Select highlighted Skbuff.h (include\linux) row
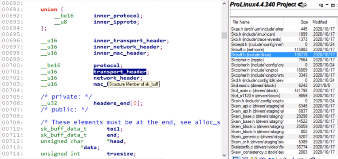This screenshot has width=338, height=159. (x=283, y=55)
